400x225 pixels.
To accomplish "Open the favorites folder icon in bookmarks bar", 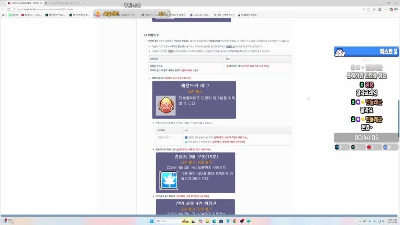I will [x=3, y=15].
